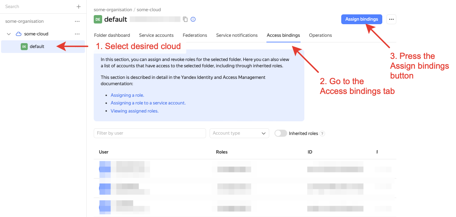Click the plus icon beside Search
This screenshot has height=217, width=456.
click(x=79, y=7)
